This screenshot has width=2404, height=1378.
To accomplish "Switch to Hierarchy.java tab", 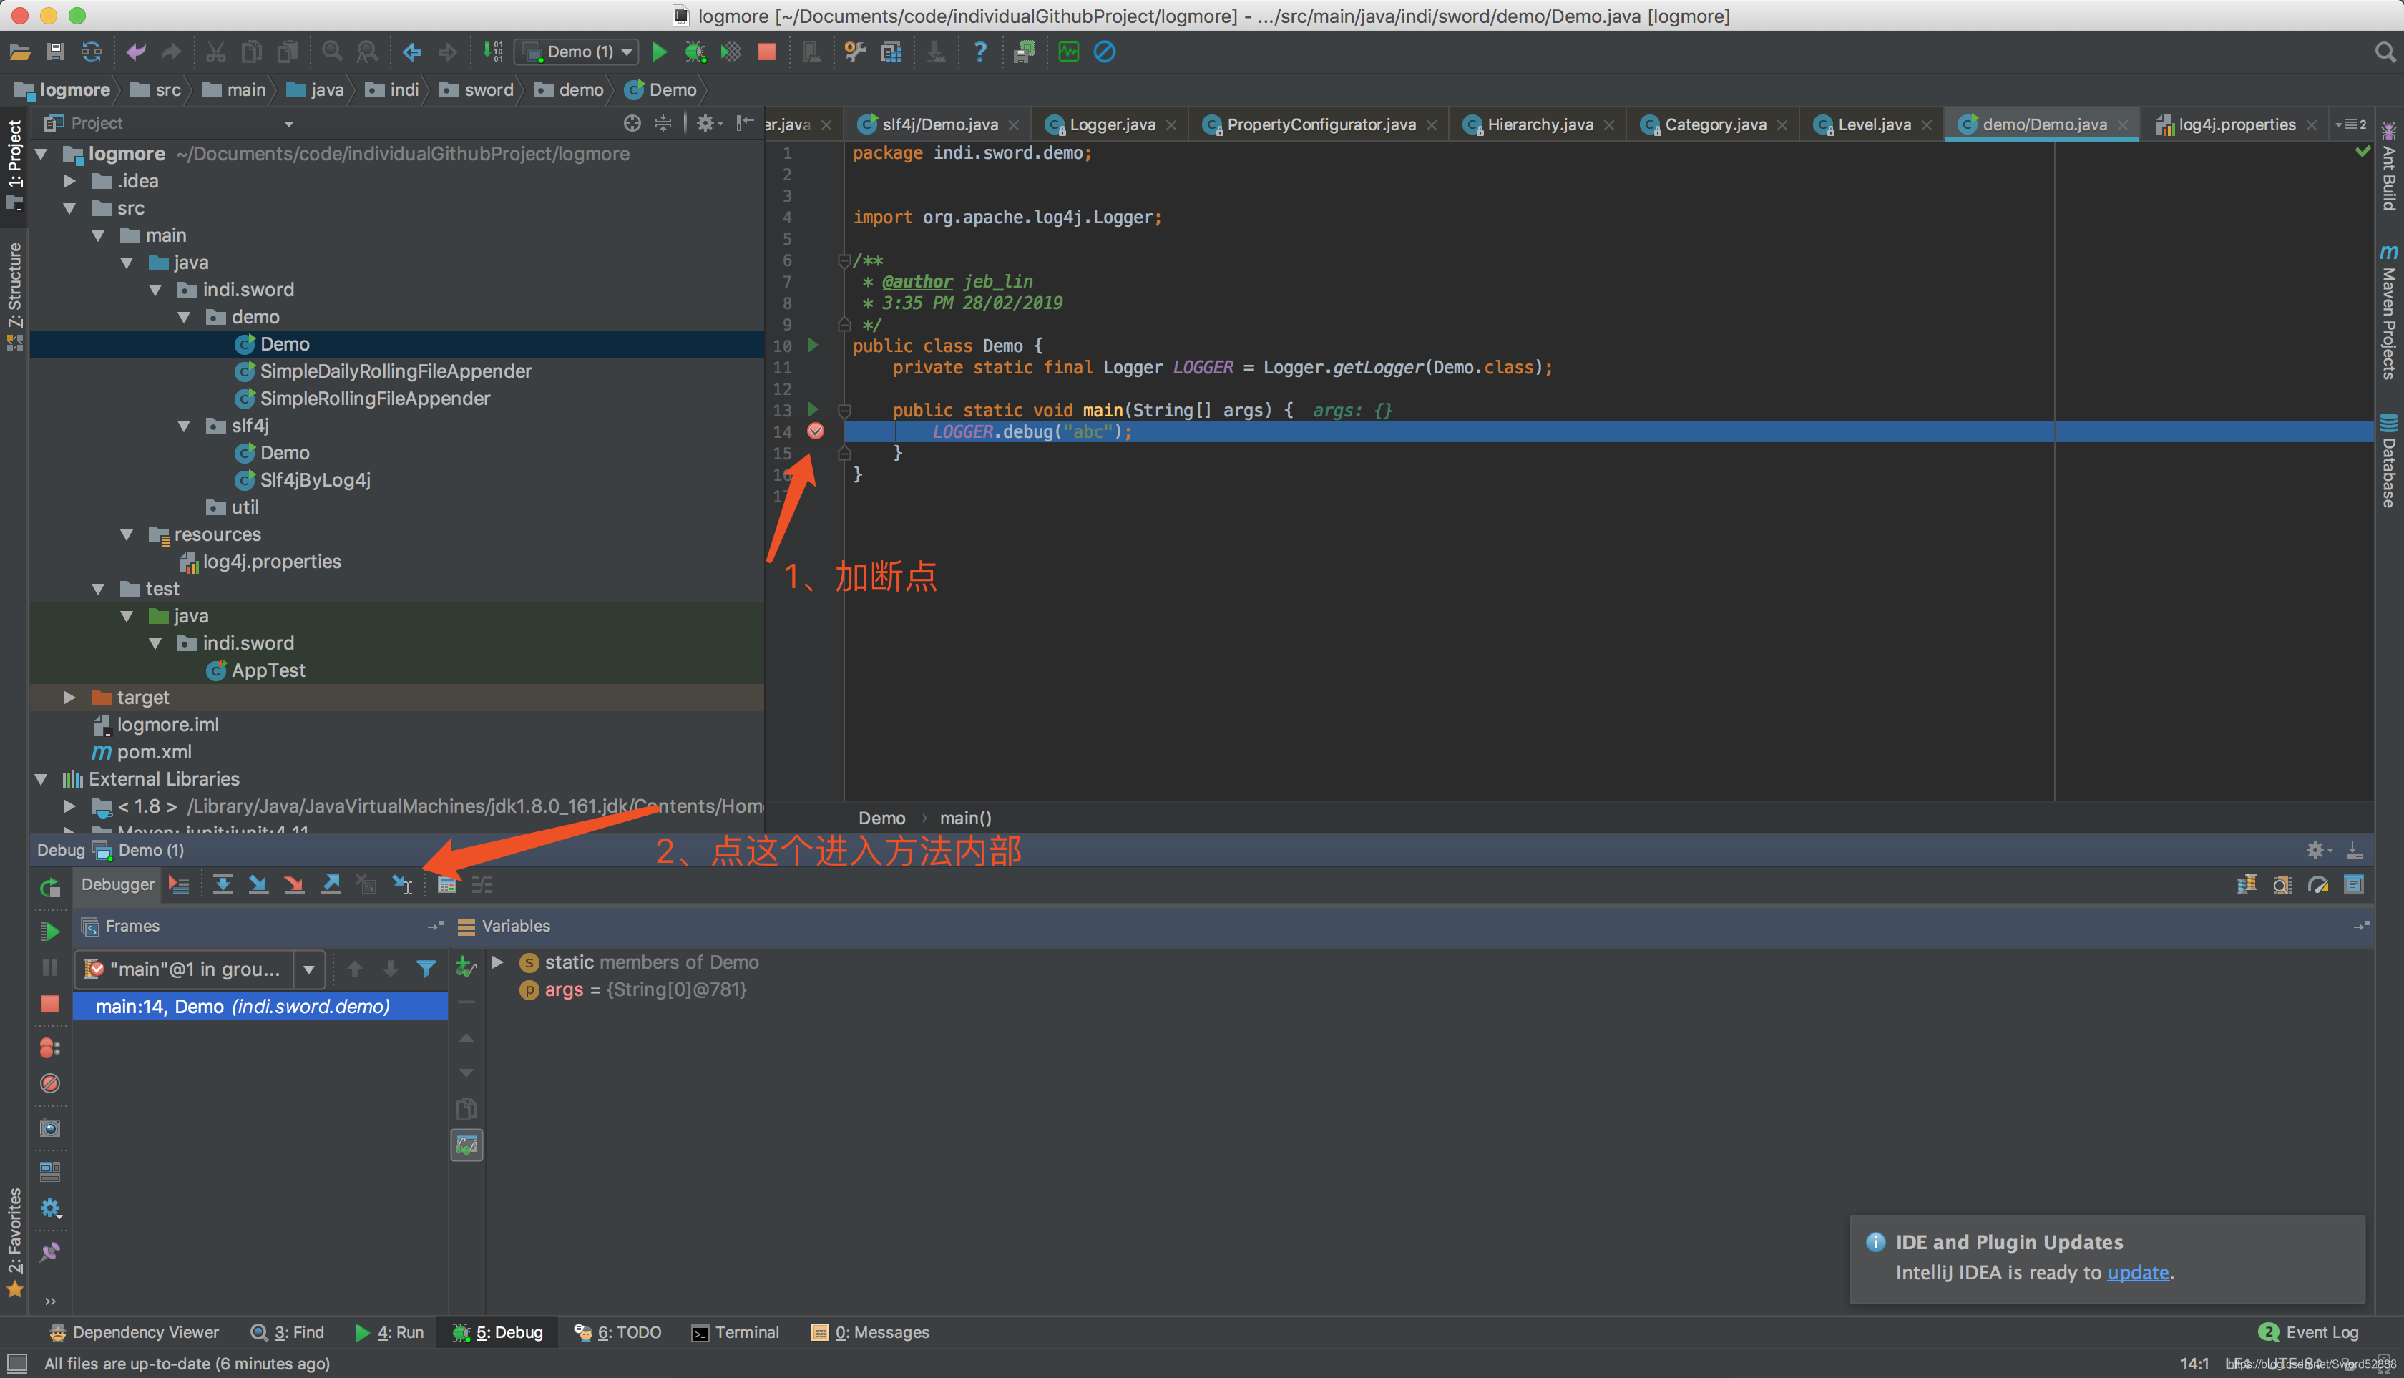I will [1539, 125].
